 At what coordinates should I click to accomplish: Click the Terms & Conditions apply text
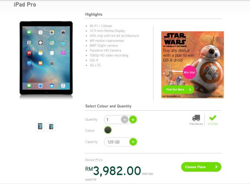point(210,96)
